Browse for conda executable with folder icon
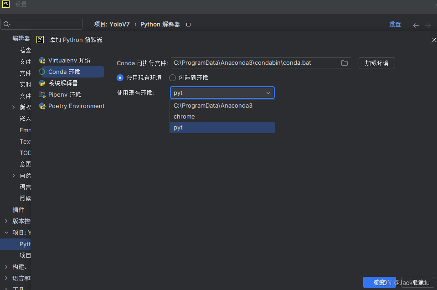This screenshot has width=437, height=290. 344,63
